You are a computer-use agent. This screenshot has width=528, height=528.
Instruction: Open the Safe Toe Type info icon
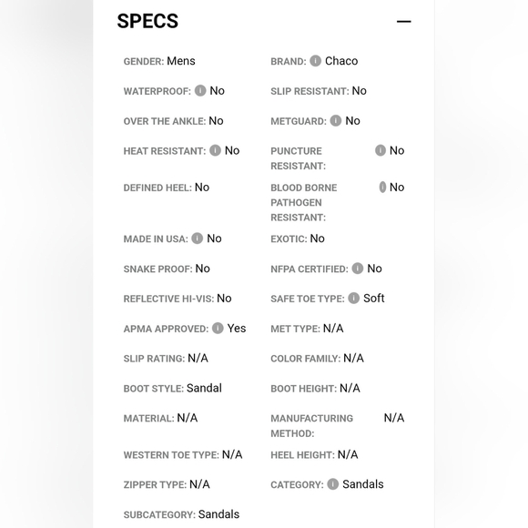(353, 298)
